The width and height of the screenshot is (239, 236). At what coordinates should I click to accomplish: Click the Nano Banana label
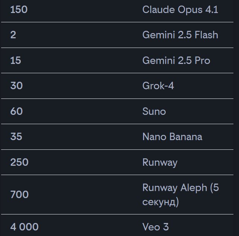pos(172,137)
